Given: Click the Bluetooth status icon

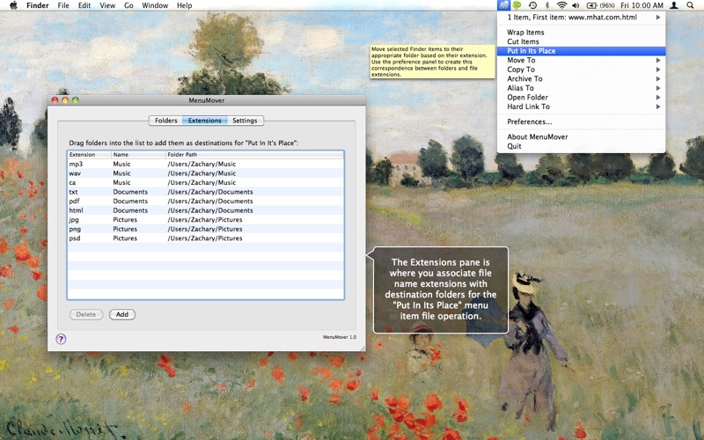Looking at the screenshot, I should pos(546,5).
